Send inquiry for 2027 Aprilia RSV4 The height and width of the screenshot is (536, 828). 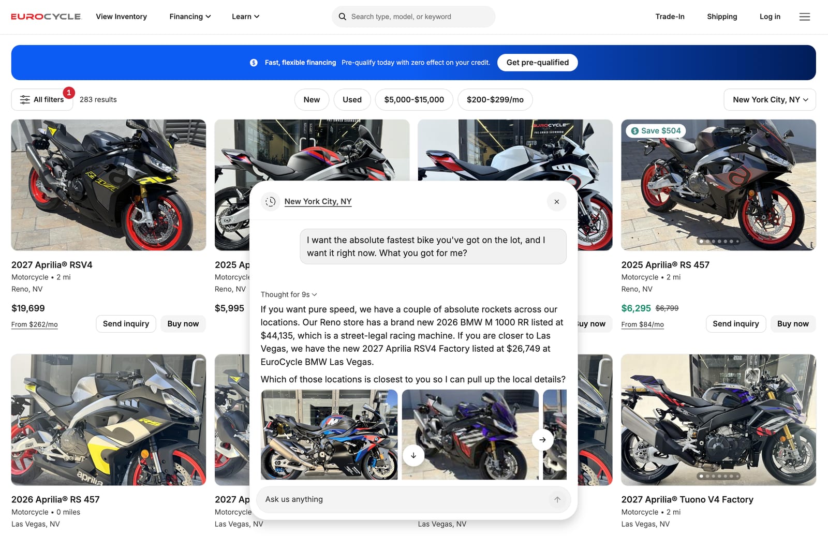click(126, 324)
